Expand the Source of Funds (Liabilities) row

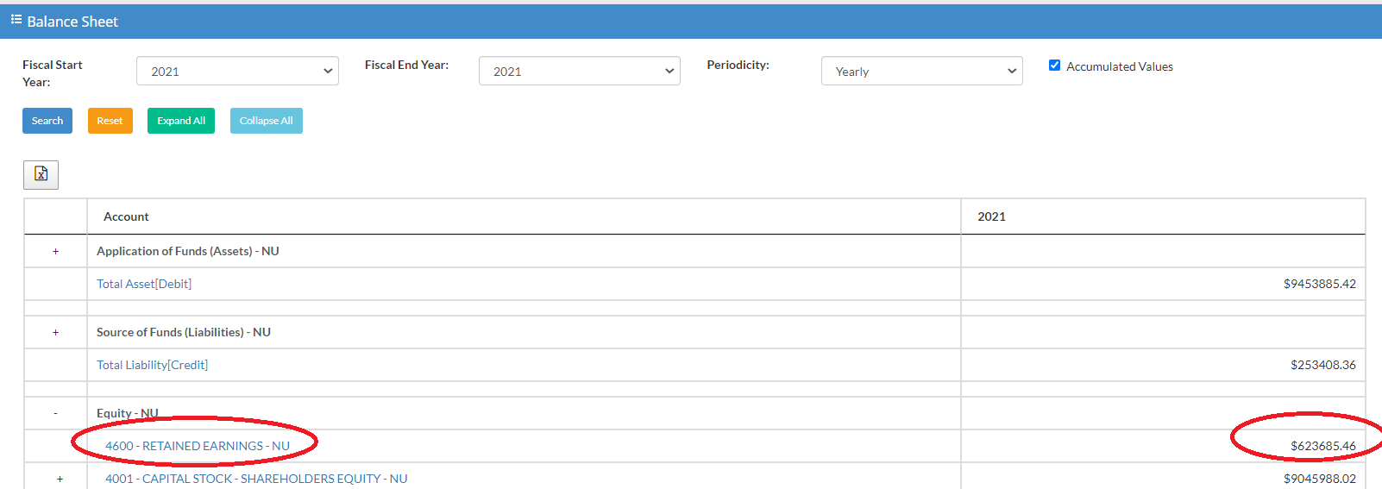(x=56, y=332)
